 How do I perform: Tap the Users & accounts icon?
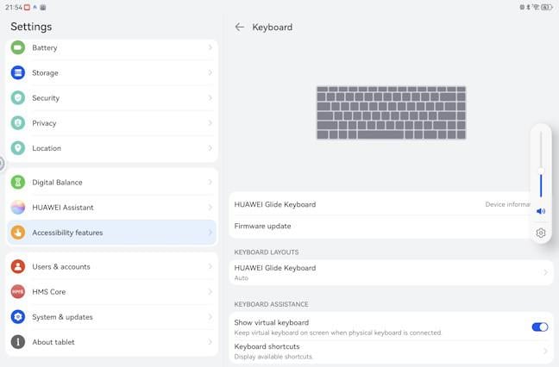click(18, 266)
